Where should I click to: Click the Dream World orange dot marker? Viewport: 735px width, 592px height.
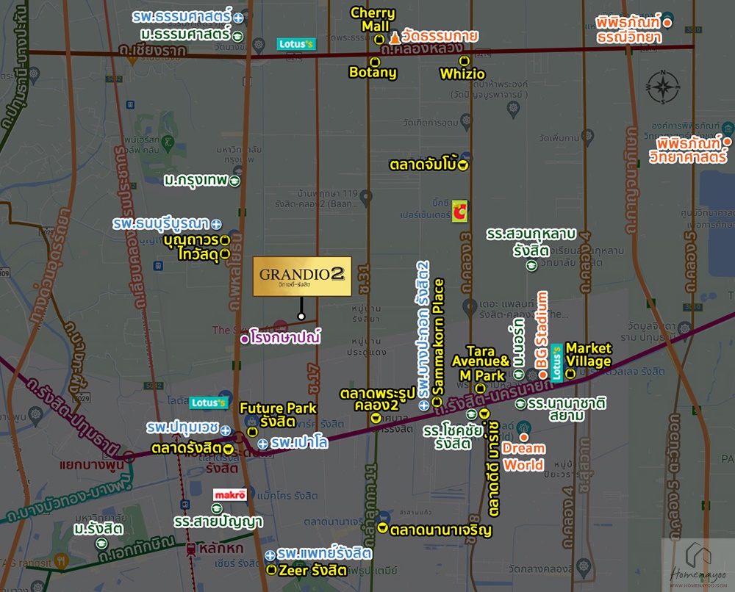(x=524, y=437)
